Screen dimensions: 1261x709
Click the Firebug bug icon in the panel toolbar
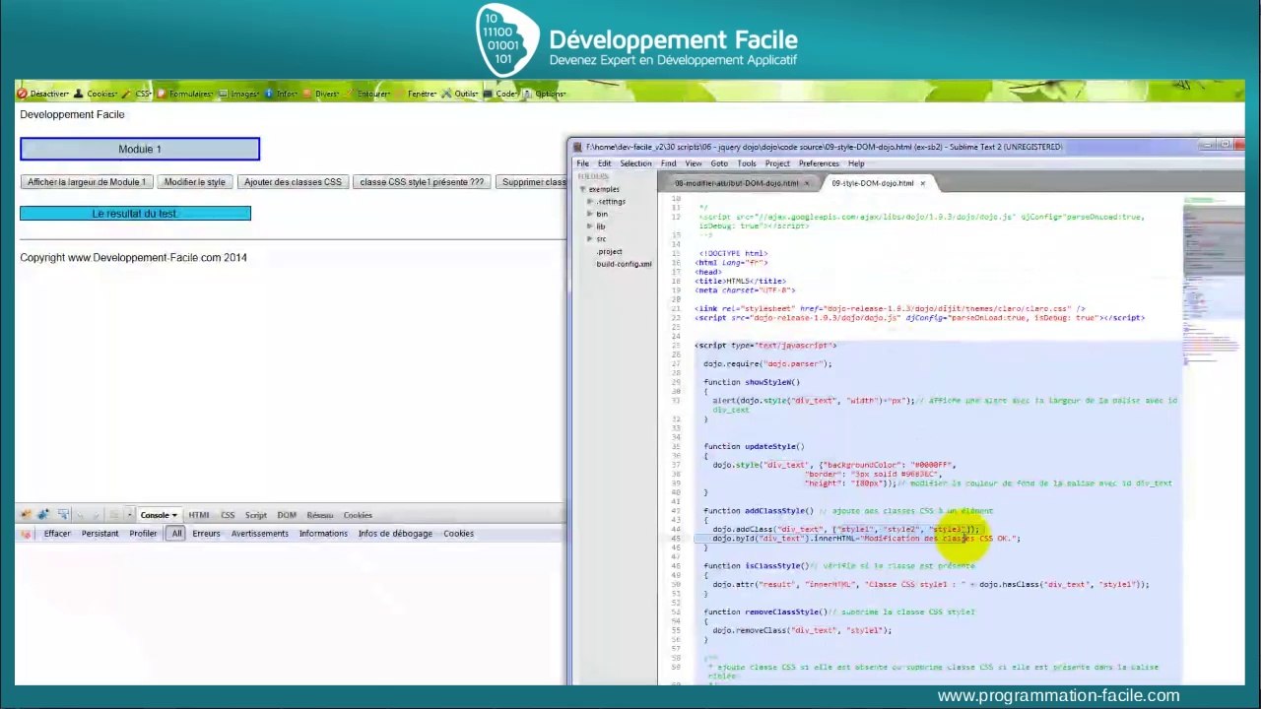27,515
